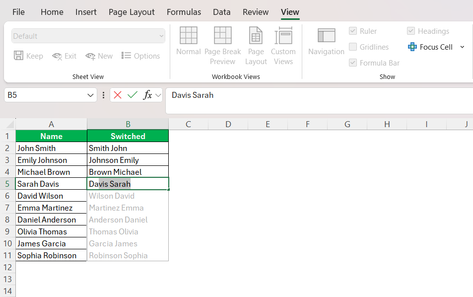The image size is (473, 297).
Task: Click the Select All corner triangle
Action: [10, 124]
